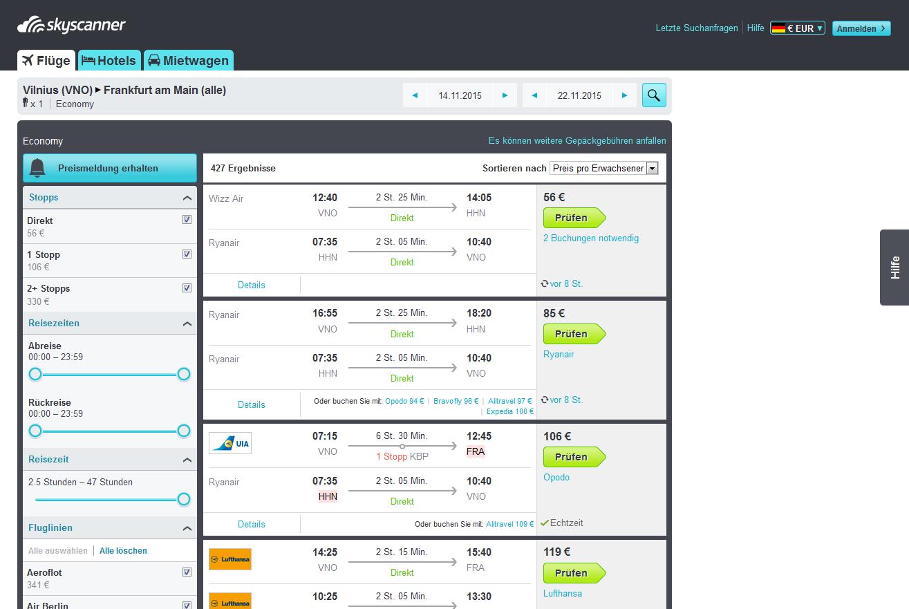Click Prüfen for the 56 € flight
909x609 pixels.
[x=574, y=218]
